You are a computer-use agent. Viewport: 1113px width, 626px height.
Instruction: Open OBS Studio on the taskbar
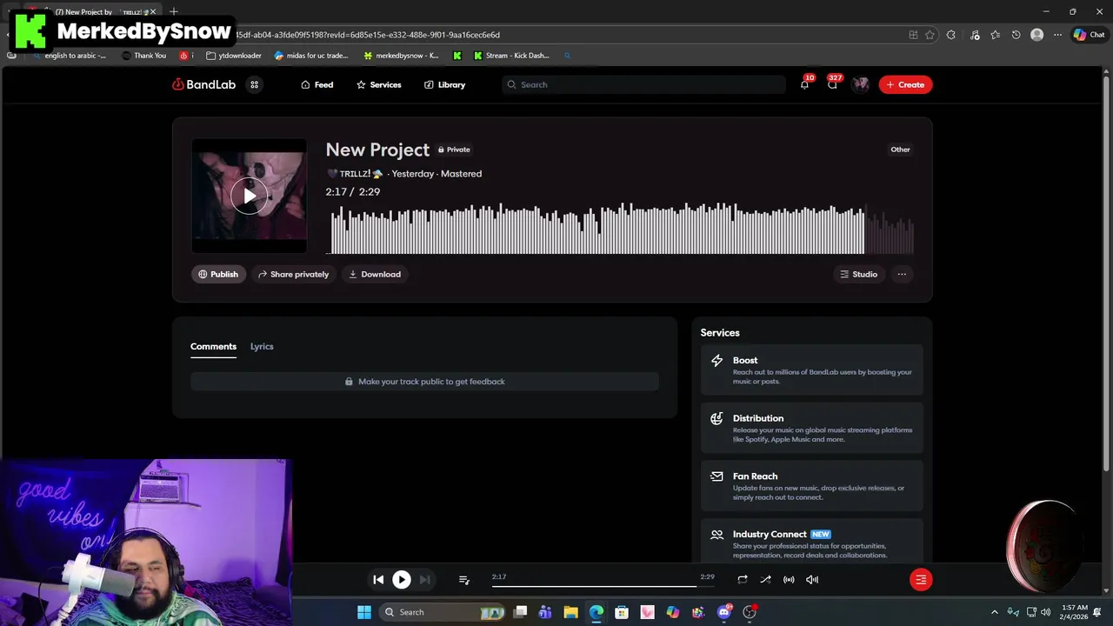click(750, 612)
